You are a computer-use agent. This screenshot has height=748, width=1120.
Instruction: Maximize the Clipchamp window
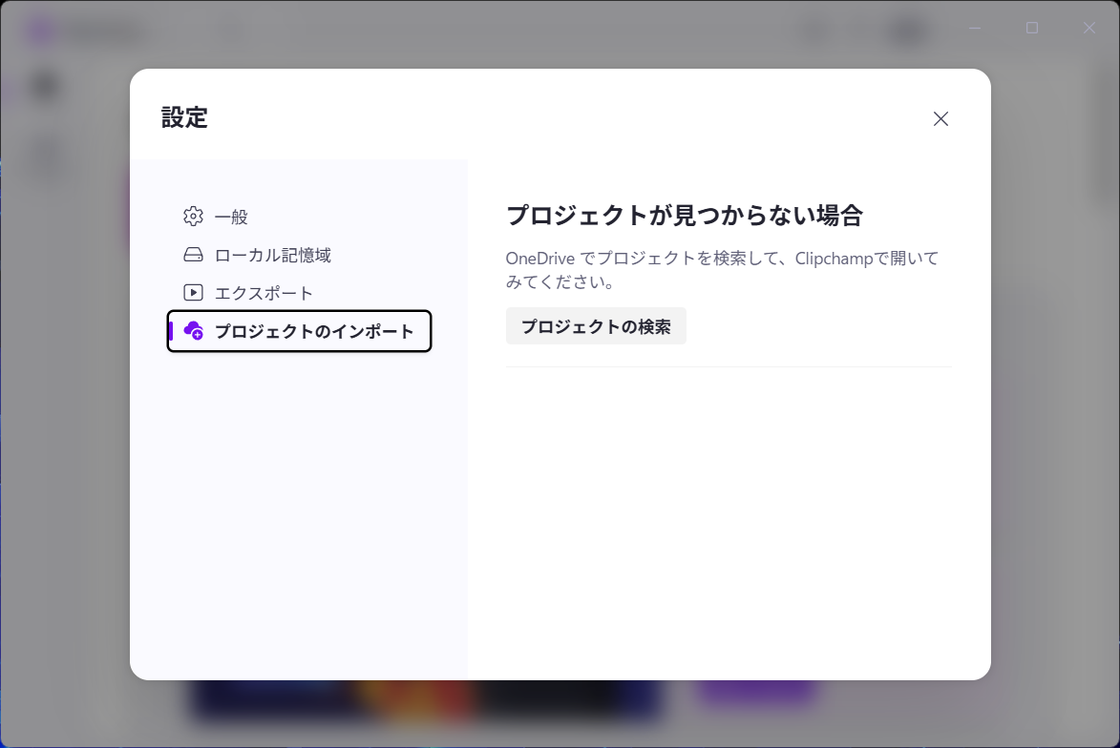pos(1032,28)
